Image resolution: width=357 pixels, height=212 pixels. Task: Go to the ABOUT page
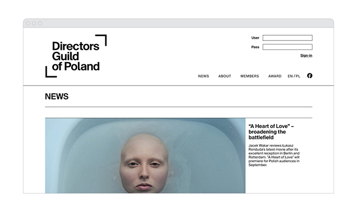click(225, 76)
